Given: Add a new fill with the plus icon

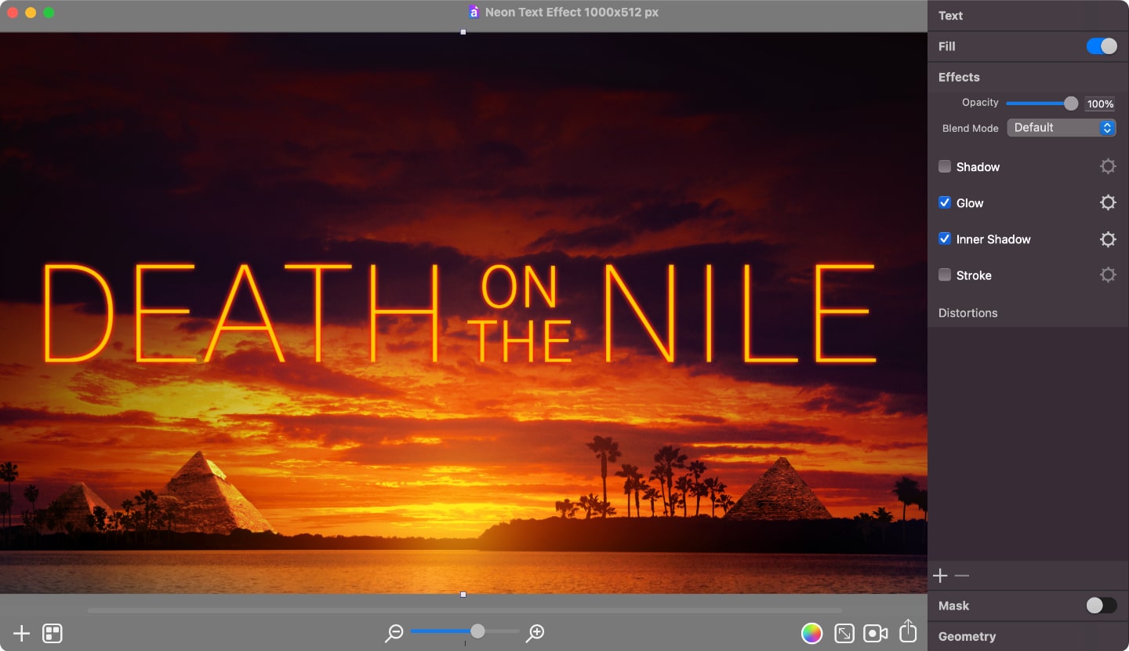Looking at the screenshot, I should (939, 575).
